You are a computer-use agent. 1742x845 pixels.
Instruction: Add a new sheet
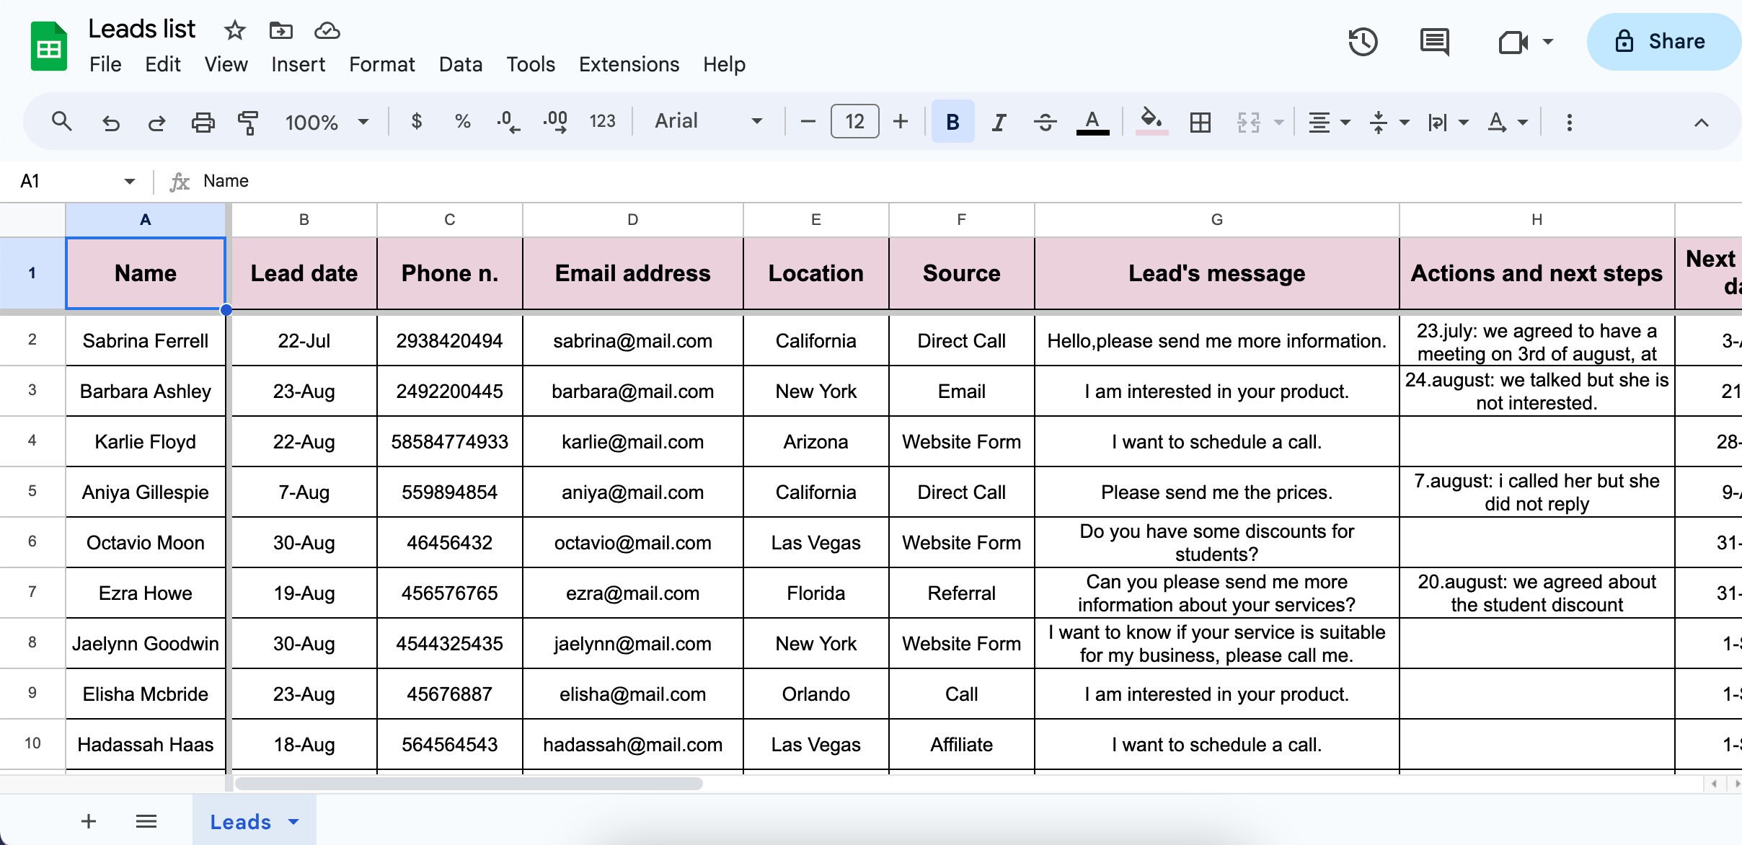pyautogui.click(x=88, y=821)
